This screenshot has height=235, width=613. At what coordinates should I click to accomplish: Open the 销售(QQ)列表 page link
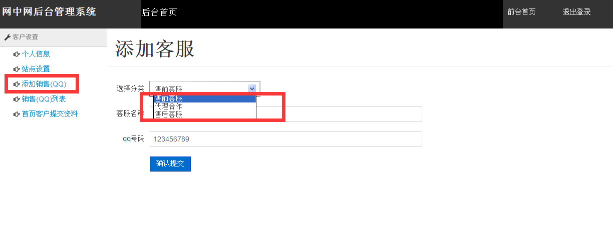click(x=44, y=99)
